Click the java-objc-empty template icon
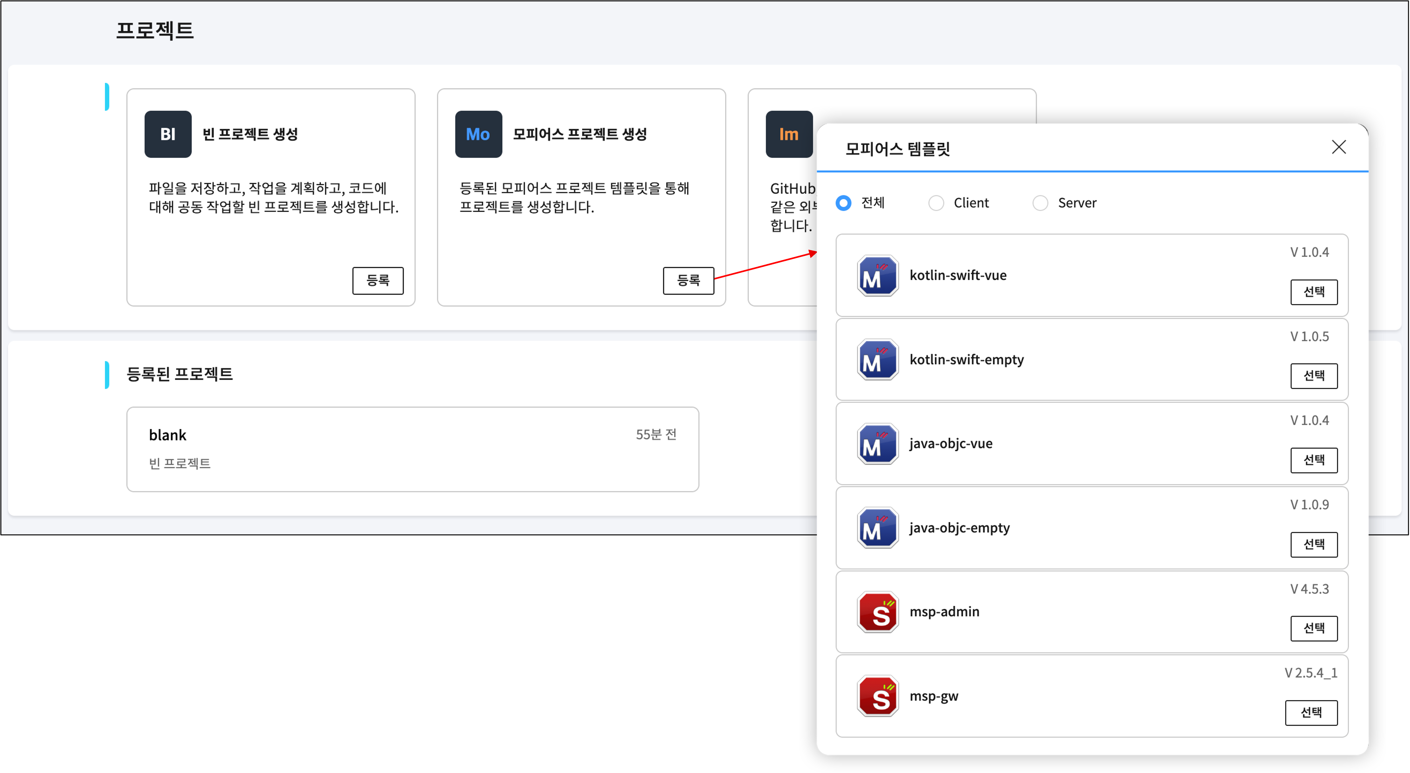Viewport: 1410px width, 773px height. pos(877,528)
